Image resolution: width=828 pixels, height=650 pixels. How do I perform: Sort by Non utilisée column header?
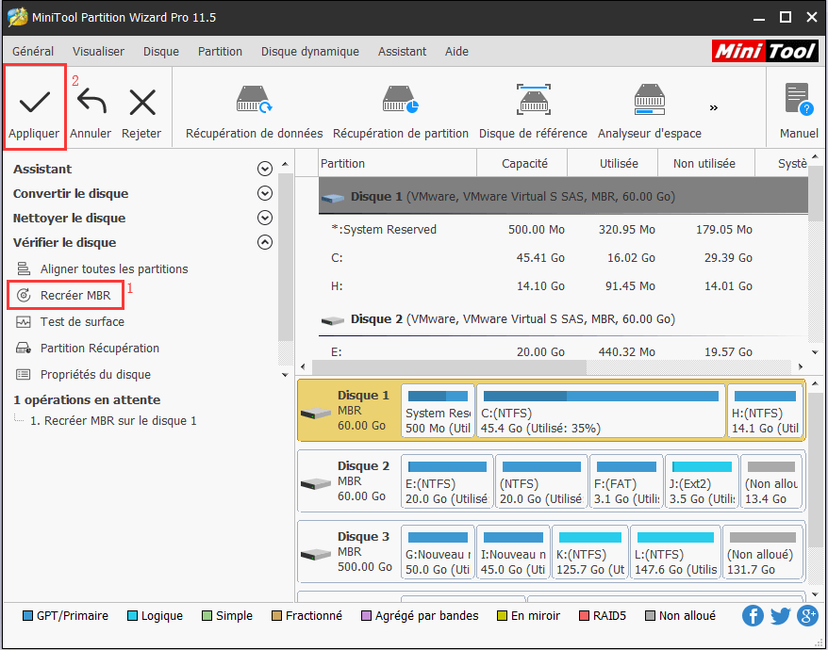(x=706, y=164)
